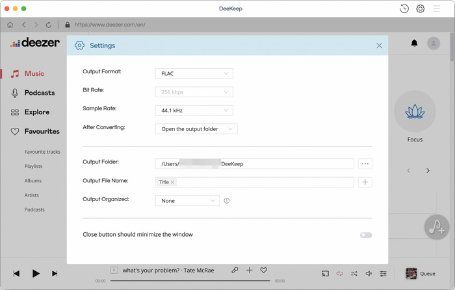Open the hamburger menu in title bar

click(436, 8)
